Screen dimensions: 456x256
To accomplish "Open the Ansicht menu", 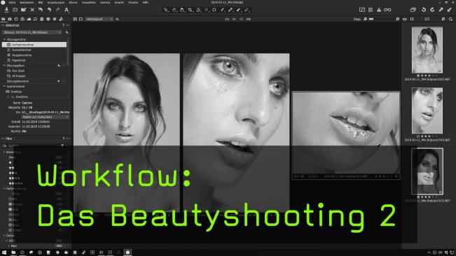I will (x=119, y=2).
